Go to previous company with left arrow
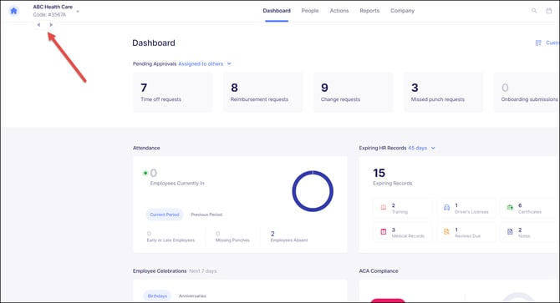Screen dimensions: 560x303 point(38,25)
